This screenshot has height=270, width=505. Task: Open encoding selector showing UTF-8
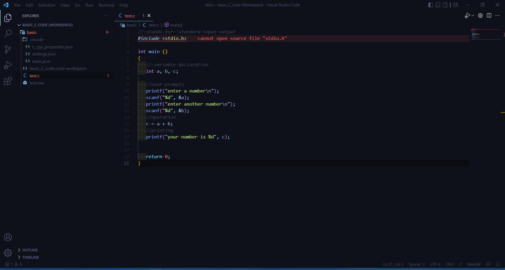(435, 264)
